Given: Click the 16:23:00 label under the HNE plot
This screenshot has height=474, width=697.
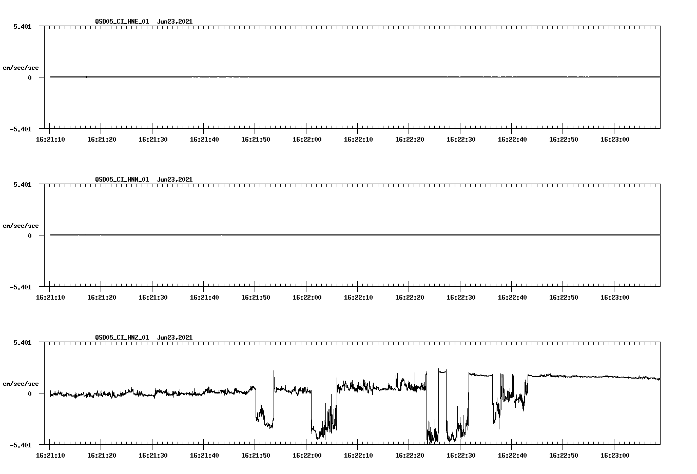Looking at the screenshot, I should click(x=615, y=140).
